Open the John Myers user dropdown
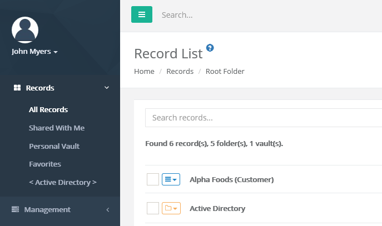The width and height of the screenshot is (382, 226). point(34,52)
